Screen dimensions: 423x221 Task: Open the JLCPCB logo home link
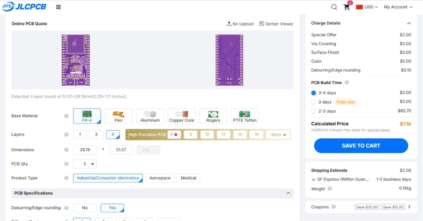tap(24, 7)
